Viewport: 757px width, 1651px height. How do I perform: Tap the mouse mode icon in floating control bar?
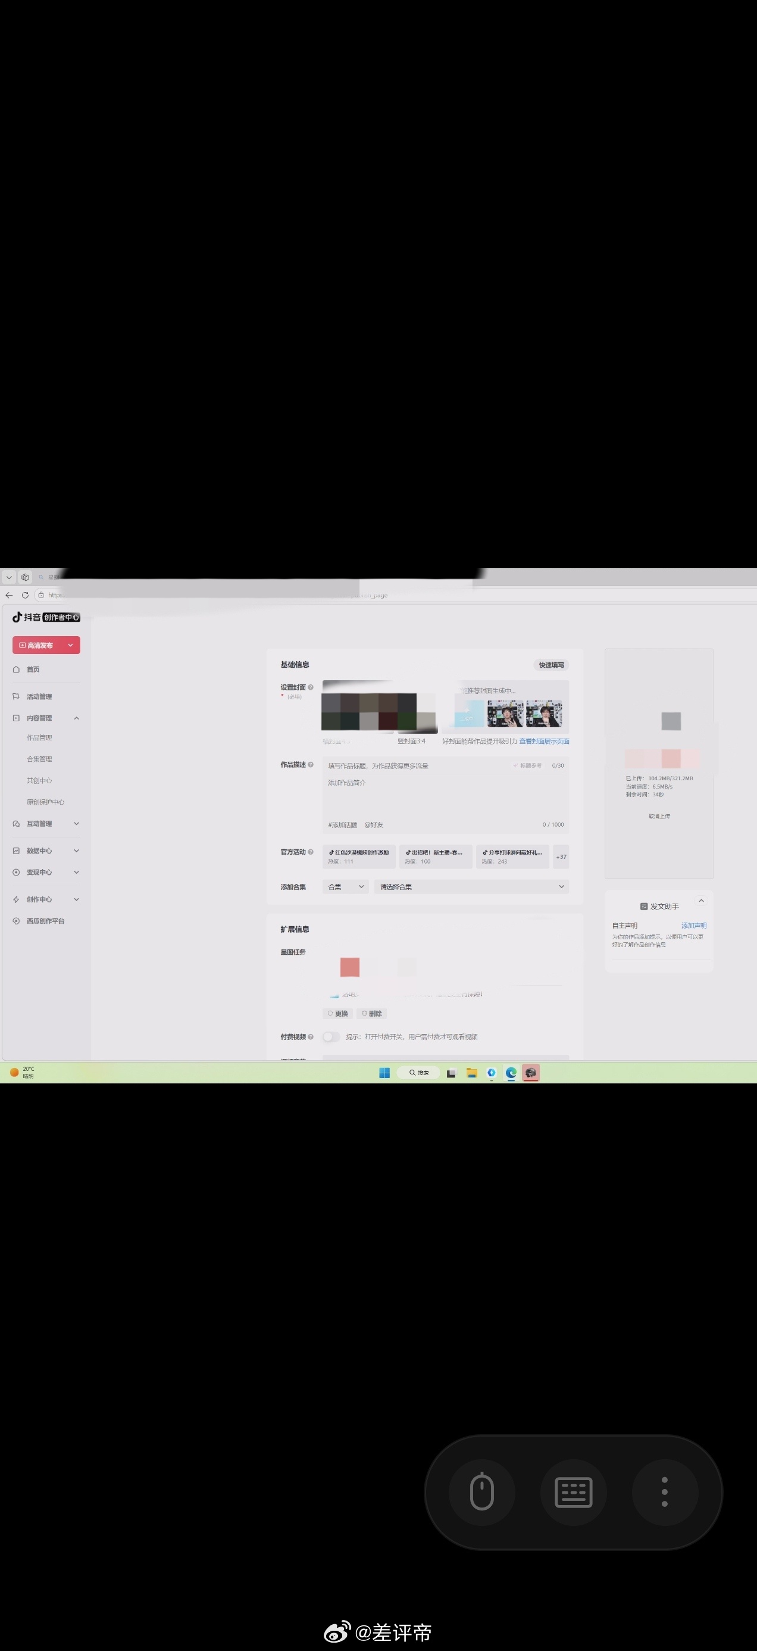(x=481, y=1493)
